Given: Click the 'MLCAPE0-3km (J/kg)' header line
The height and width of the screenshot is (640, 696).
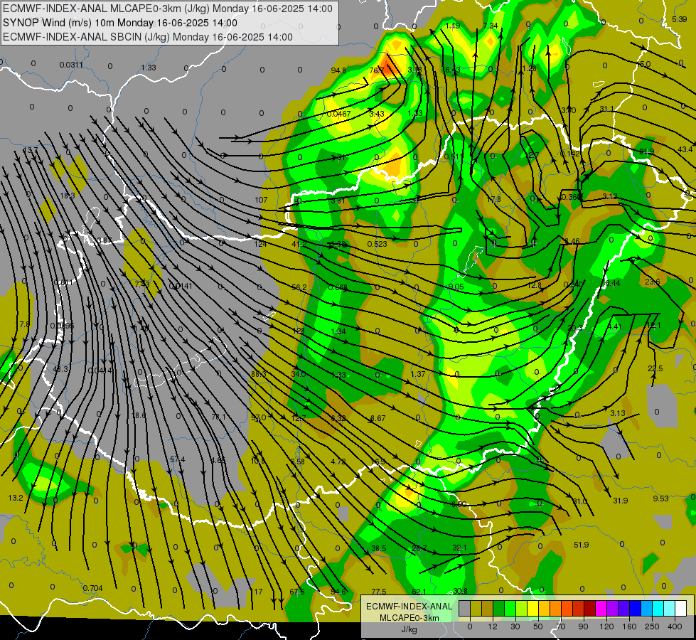Looking at the screenshot, I should (x=167, y=9).
